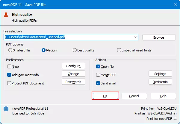180x124 pixels.
Task: Check the Merge PDF option
Action: [x=98, y=75]
